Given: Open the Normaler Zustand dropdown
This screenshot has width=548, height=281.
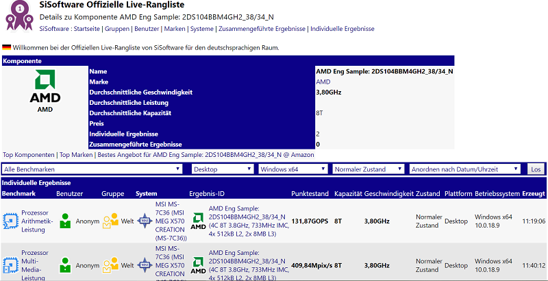Looking at the screenshot, I should point(369,169).
